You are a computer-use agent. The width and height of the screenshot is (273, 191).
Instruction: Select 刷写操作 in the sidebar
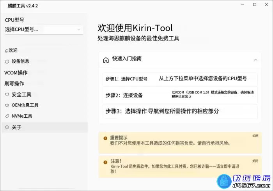[x=44, y=83]
